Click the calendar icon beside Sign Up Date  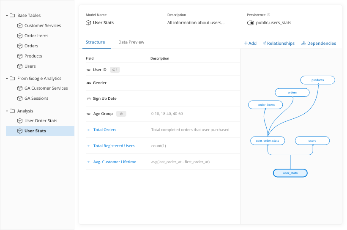88,99
